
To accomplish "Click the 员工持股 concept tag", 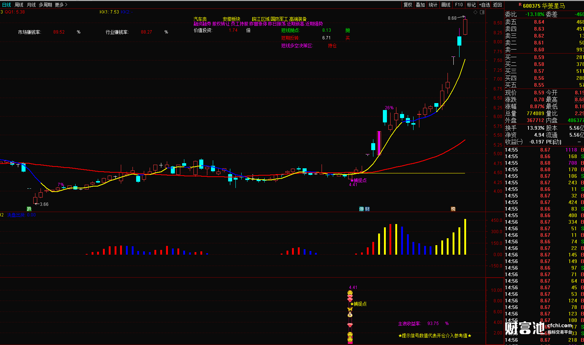I will click(x=239, y=24).
